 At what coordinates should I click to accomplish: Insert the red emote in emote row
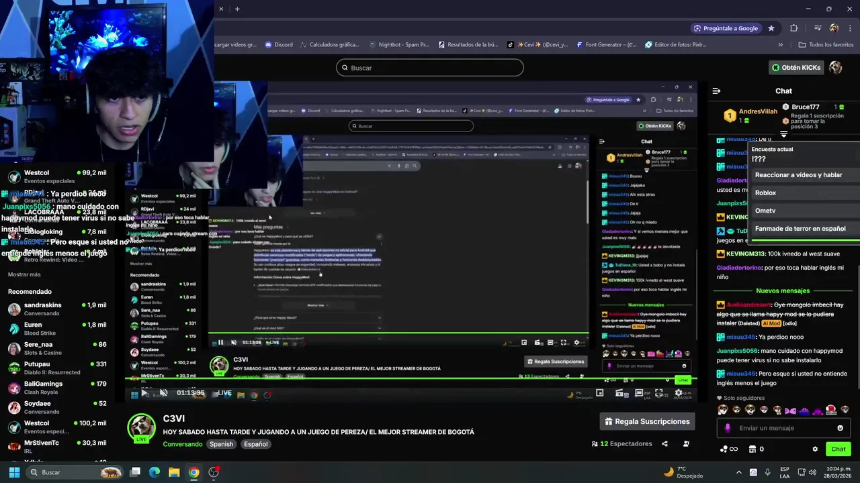tap(830, 410)
